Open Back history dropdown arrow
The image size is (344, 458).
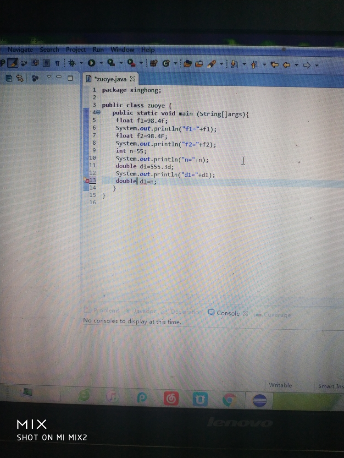[x=296, y=65]
